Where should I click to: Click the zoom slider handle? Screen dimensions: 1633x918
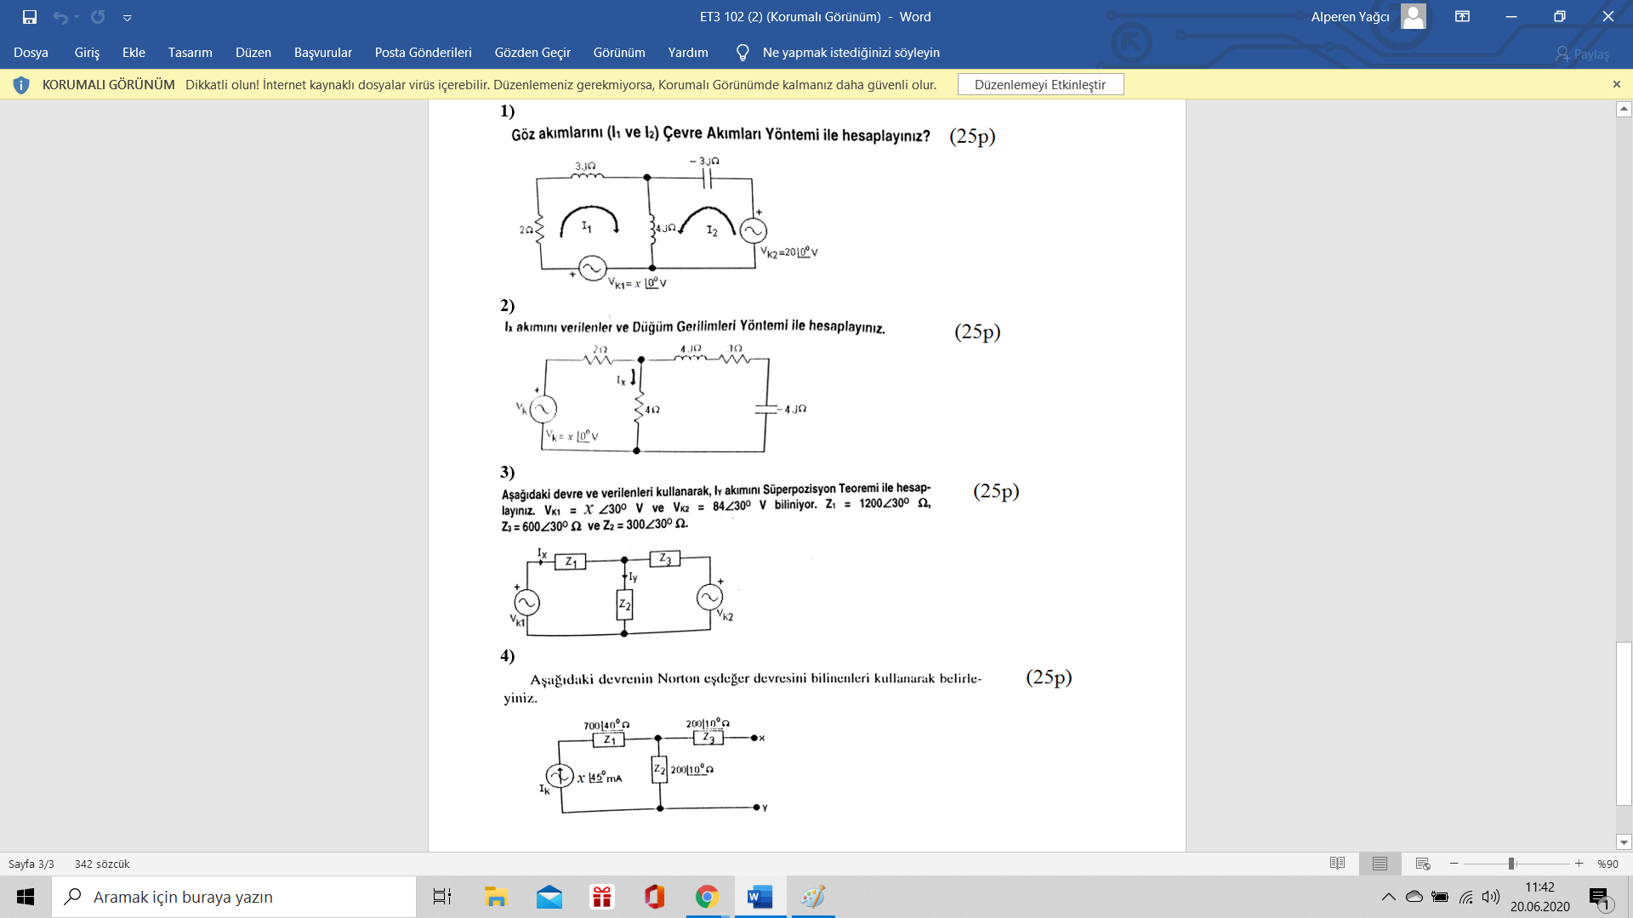[1511, 864]
